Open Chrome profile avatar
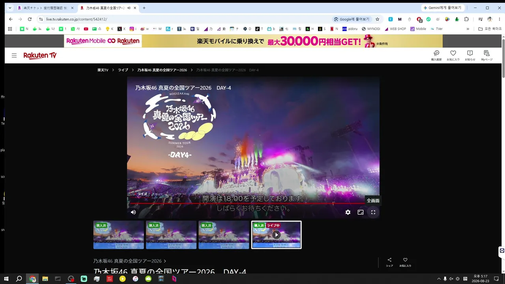Image resolution: width=505 pixels, height=284 pixels. coord(490,19)
